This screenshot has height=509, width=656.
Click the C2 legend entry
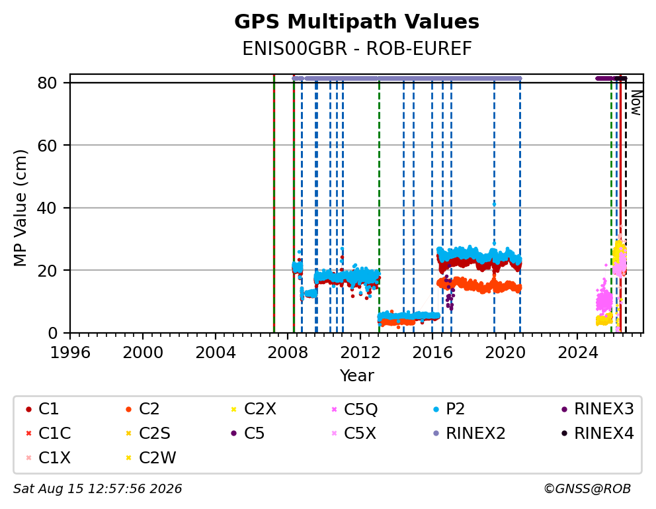[142, 409]
